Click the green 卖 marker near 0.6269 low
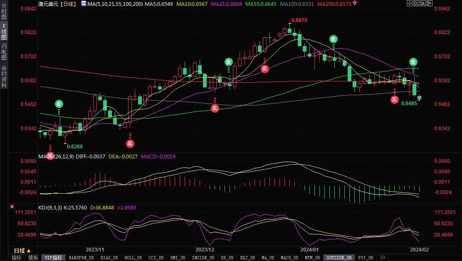Image resolution: width=462 pixels, height=261 pixels. pyautogui.click(x=59, y=103)
